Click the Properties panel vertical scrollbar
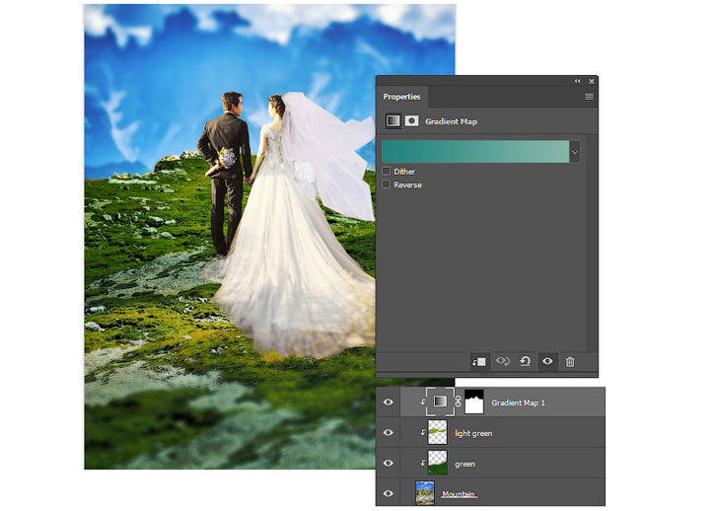 pyautogui.click(x=592, y=244)
